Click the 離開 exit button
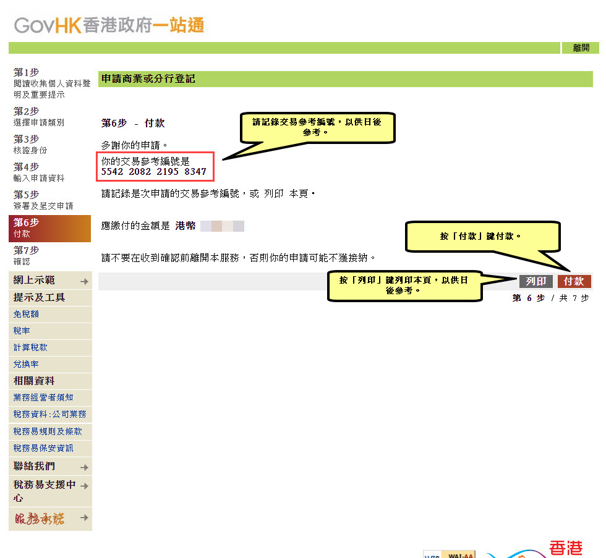606x558 pixels. (581, 48)
